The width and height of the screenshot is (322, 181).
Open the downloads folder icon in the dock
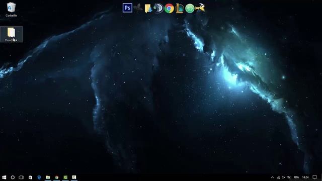(148, 9)
